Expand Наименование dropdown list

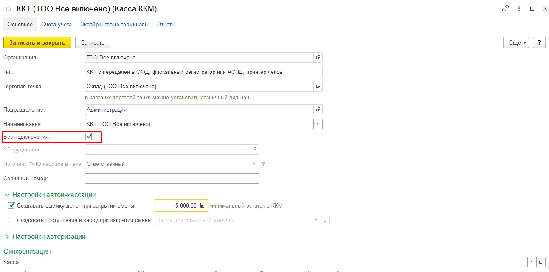318,124
